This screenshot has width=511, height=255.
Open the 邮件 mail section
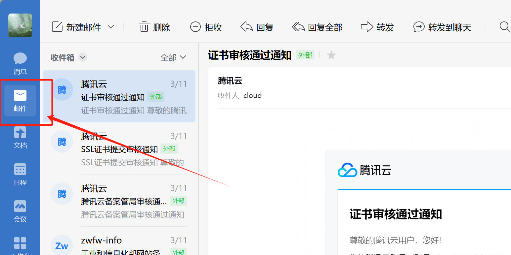tap(20, 101)
